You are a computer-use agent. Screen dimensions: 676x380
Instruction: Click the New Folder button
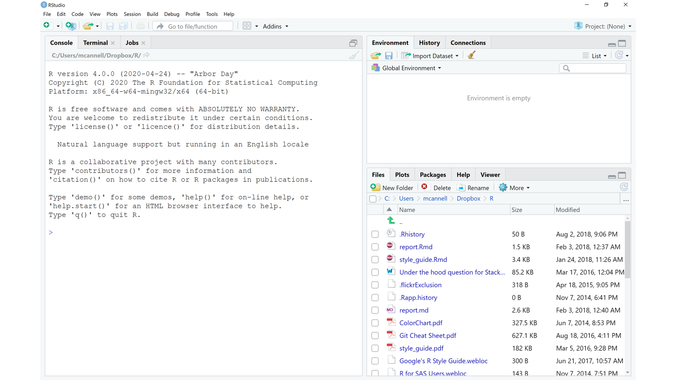(392, 188)
